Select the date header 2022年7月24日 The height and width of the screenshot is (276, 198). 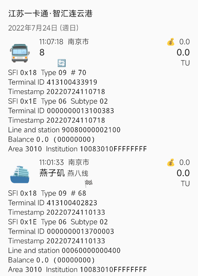(x=43, y=28)
